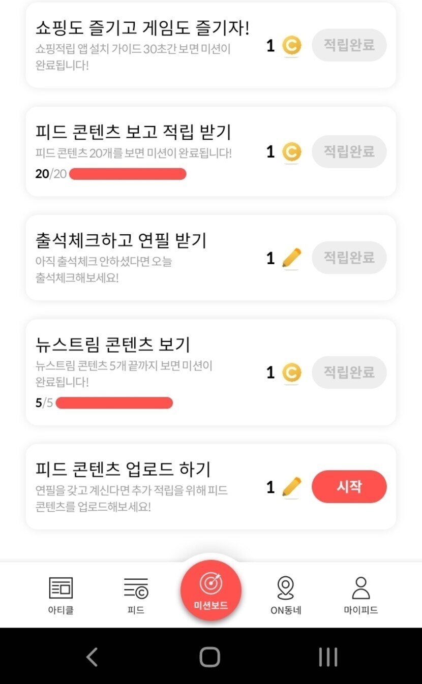This screenshot has width=422, height=684.
Task: Tap the coin icon on 쇼핑도 즐기고 mission
Action: click(291, 46)
